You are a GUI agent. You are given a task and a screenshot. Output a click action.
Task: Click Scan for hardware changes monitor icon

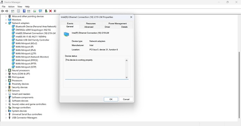tap(40, 11)
